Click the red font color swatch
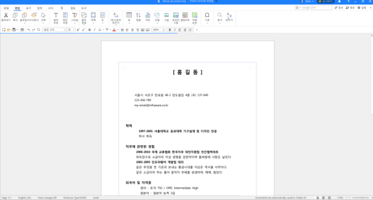This screenshot has height=200, width=373. click(x=114, y=30)
